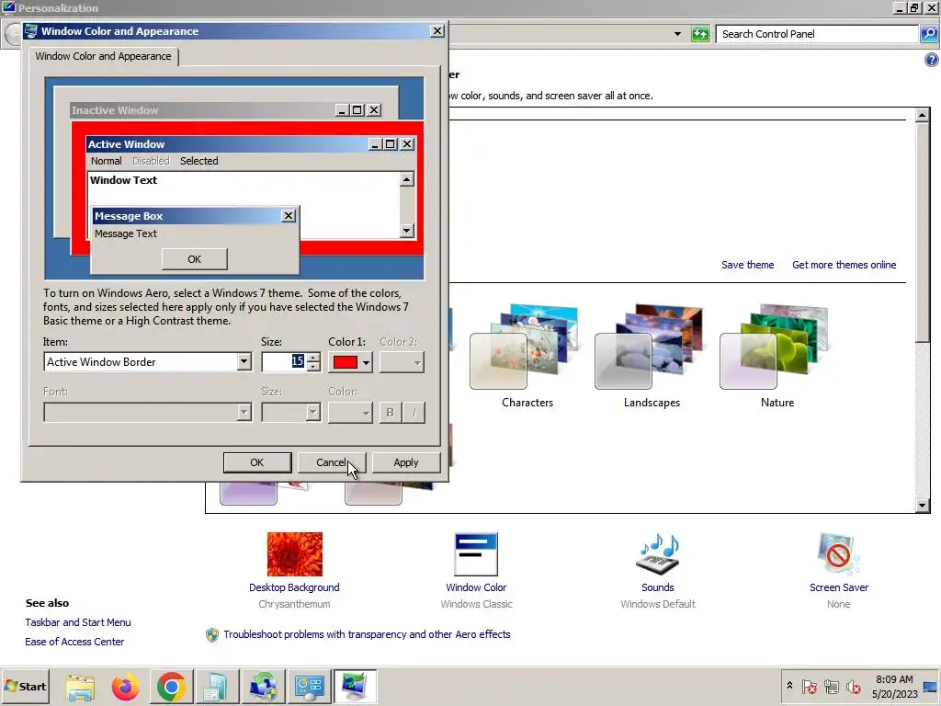Click Normal menu item in preview
The image size is (941, 706).
(x=107, y=161)
